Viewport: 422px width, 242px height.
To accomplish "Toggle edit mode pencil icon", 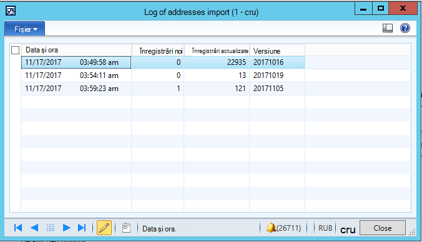I will (104, 228).
